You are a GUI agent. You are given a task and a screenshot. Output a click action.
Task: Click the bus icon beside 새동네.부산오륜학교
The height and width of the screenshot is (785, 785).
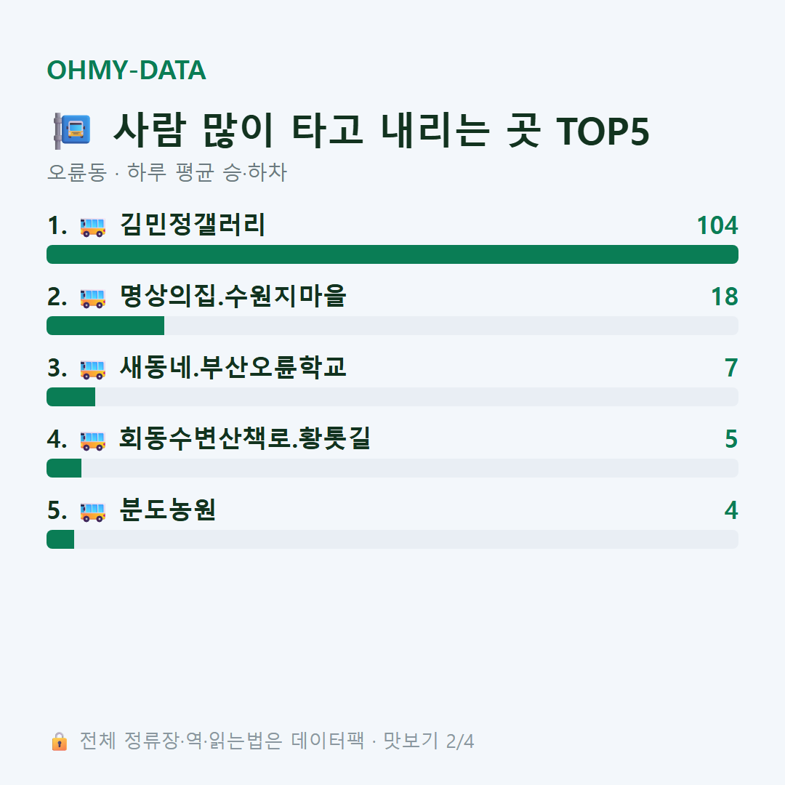coord(93,369)
